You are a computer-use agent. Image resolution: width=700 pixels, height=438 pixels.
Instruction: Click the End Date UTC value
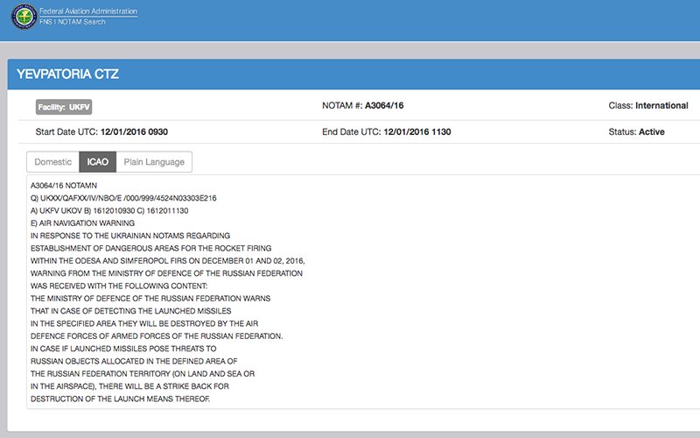click(417, 132)
